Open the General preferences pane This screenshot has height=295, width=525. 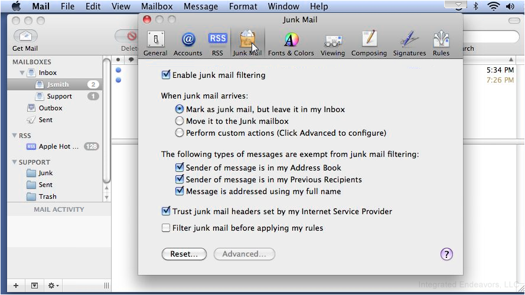click(x=155, y=44)
